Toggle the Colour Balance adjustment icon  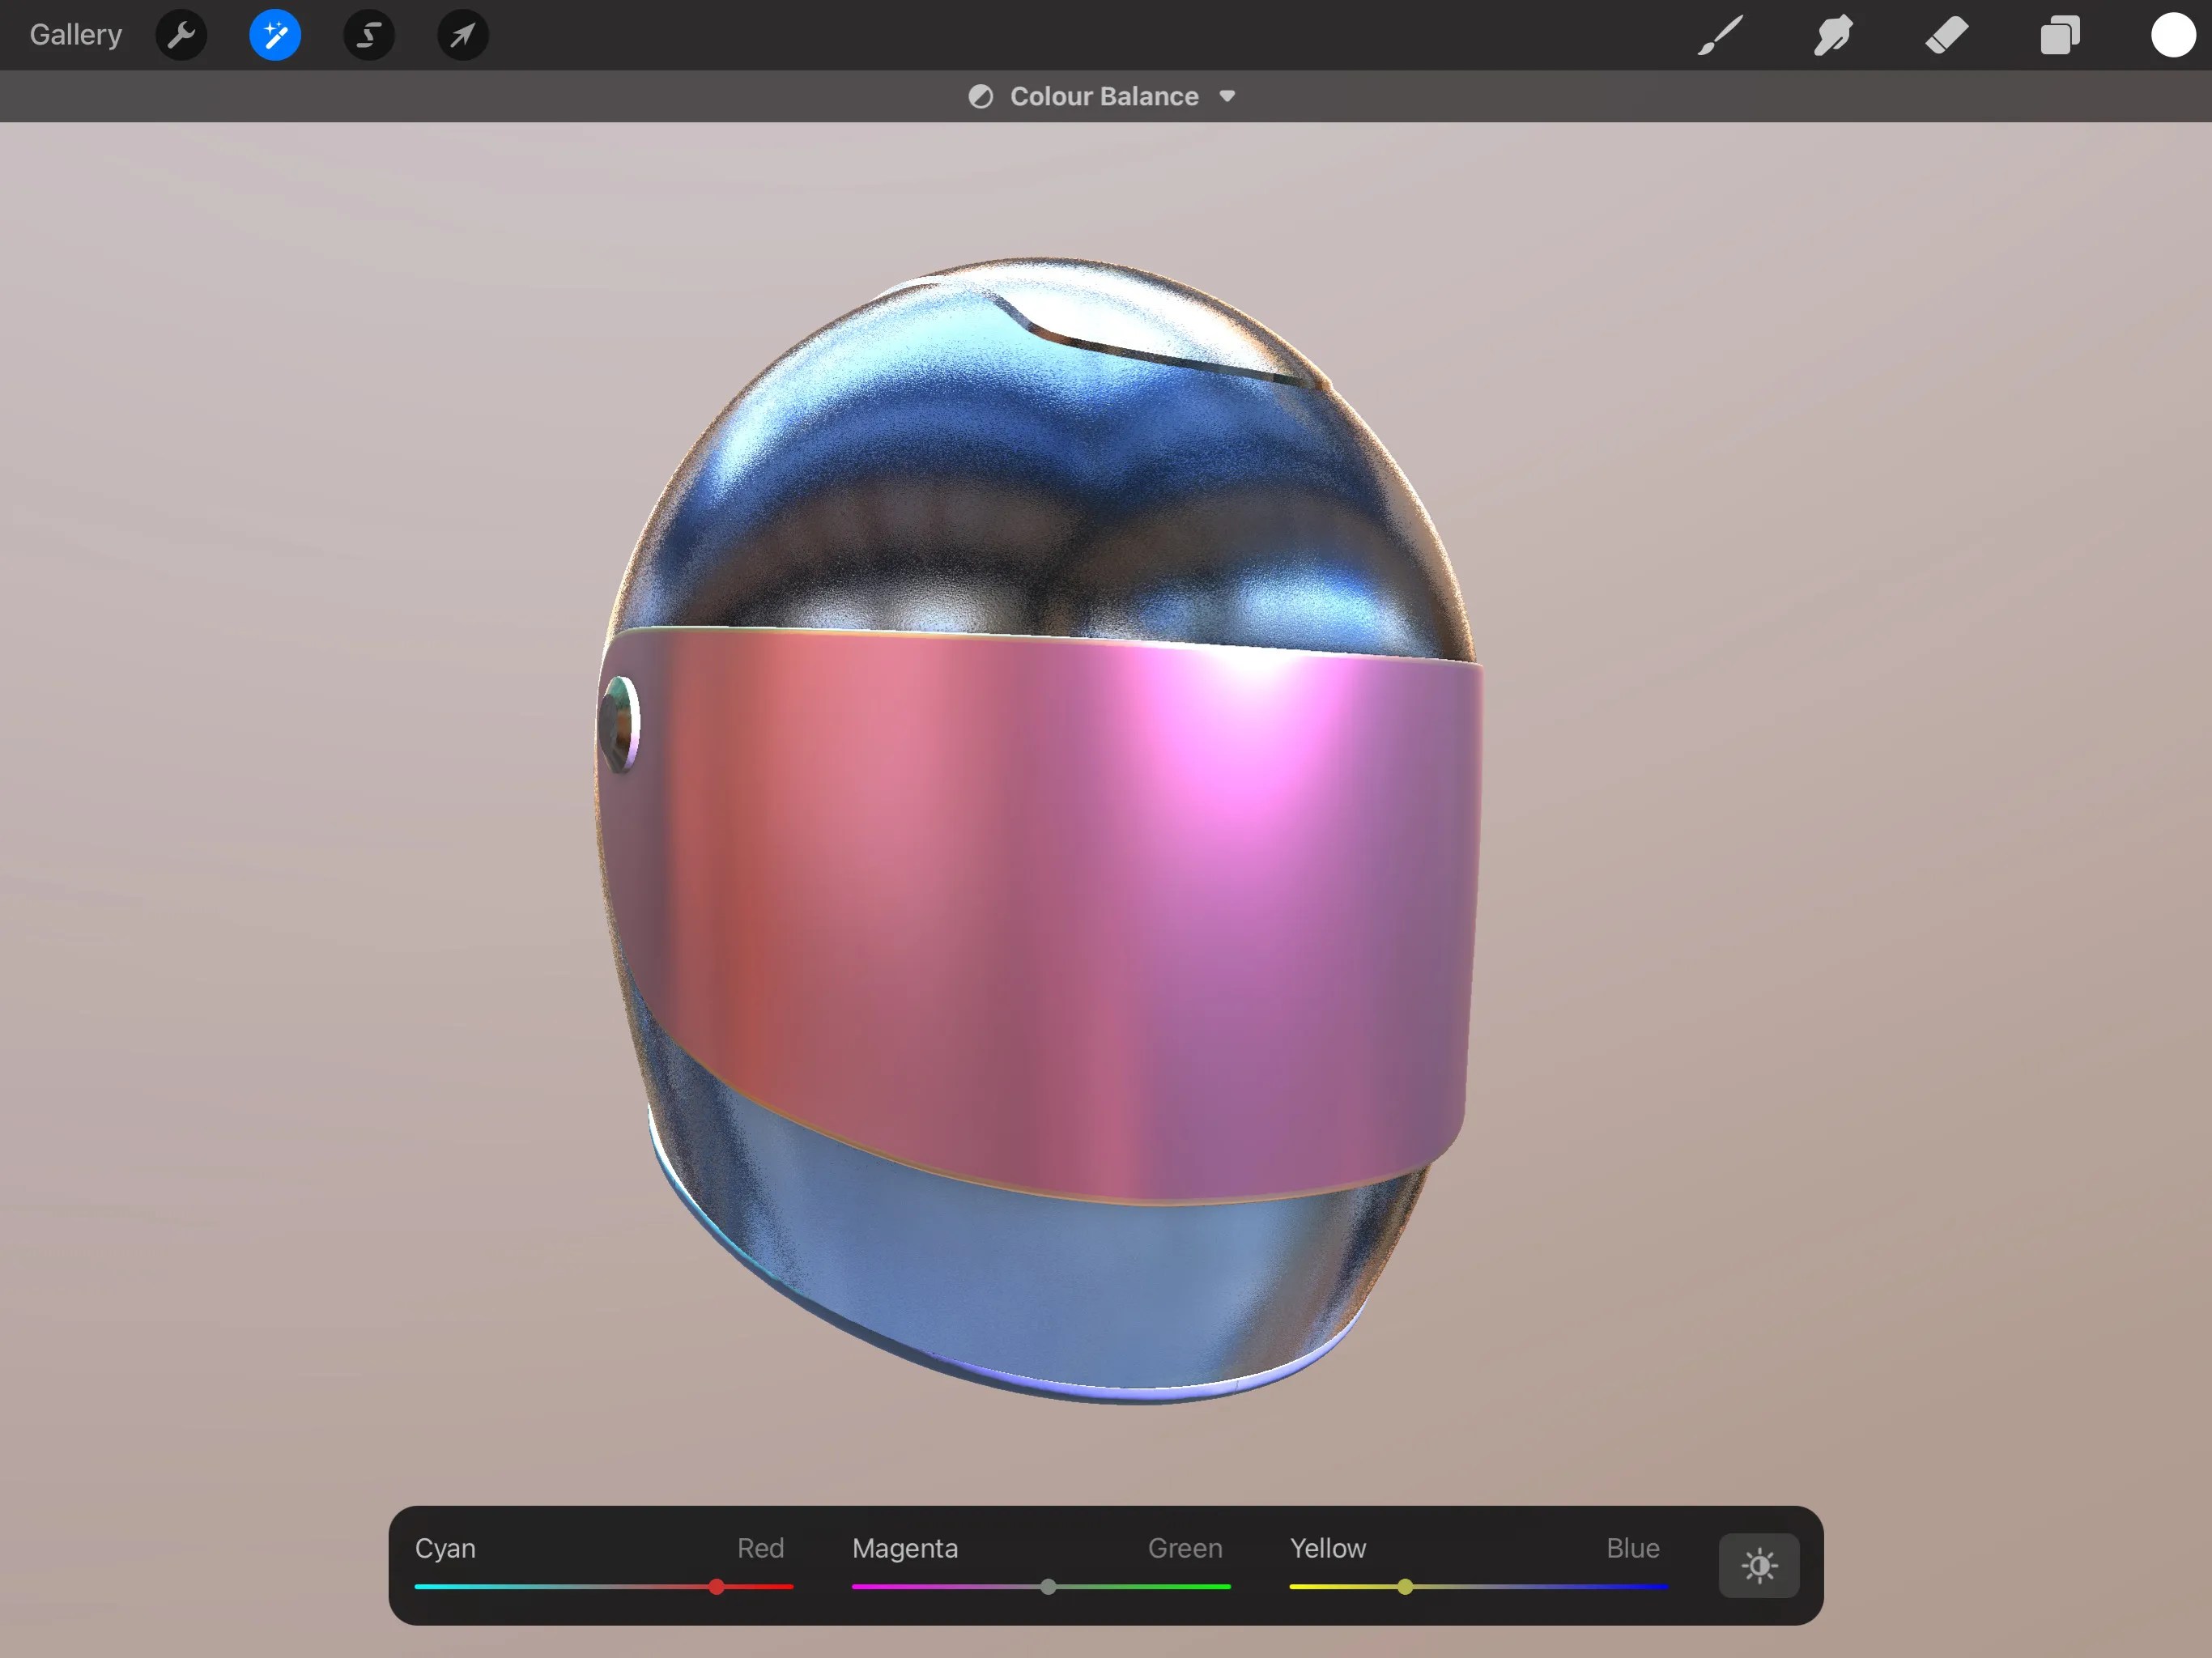pos(981,95)
